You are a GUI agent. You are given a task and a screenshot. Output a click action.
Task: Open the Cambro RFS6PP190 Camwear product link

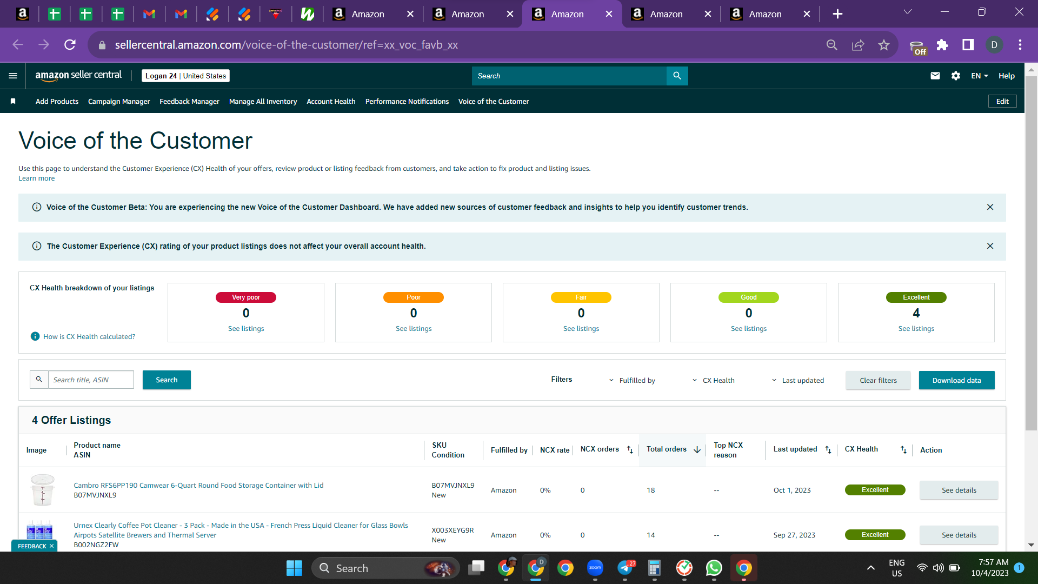click(198, 485)
